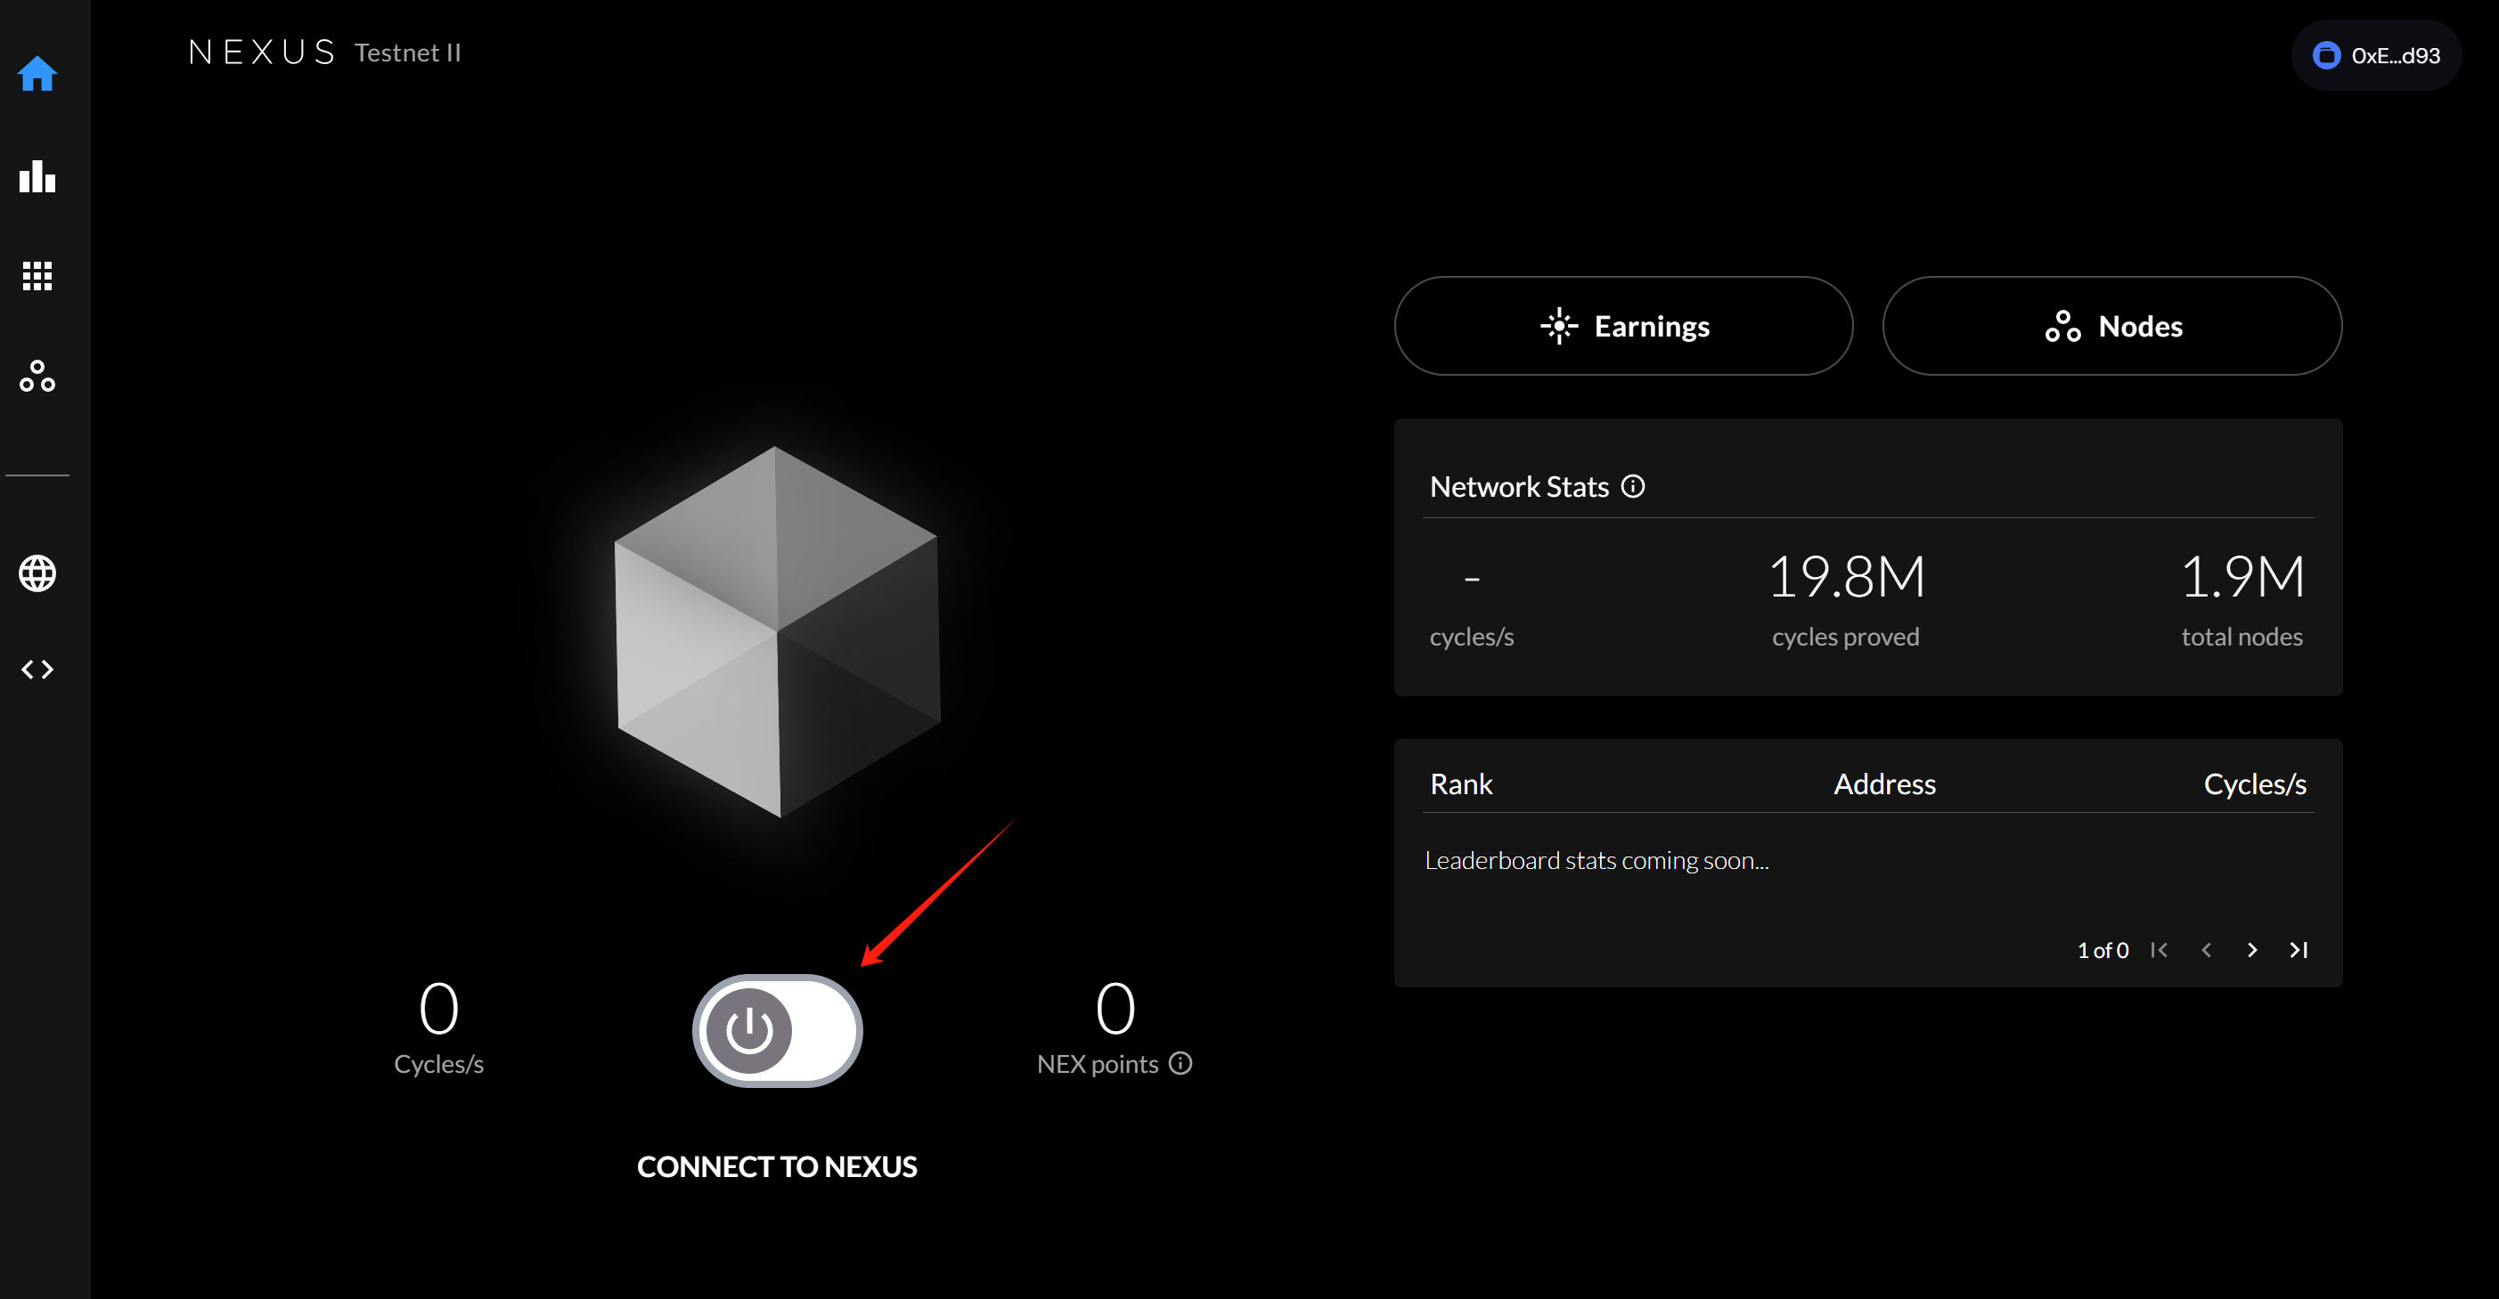Open the bar chart stats icon
The height and width of the screenshot is (1299, 2499).
(x=37, y=176)
